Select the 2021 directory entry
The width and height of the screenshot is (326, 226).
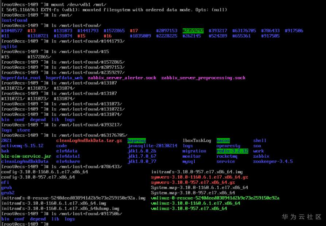[7, 141]
